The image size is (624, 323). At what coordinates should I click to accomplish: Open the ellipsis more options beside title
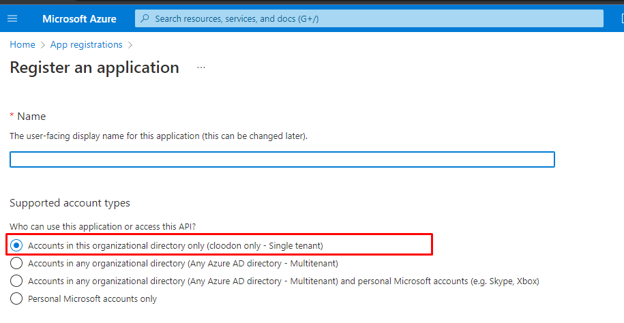[x=201, y=67]
